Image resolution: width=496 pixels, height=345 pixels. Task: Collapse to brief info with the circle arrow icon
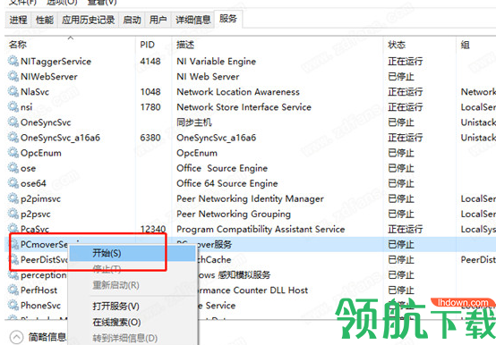[x=16, y=337]
